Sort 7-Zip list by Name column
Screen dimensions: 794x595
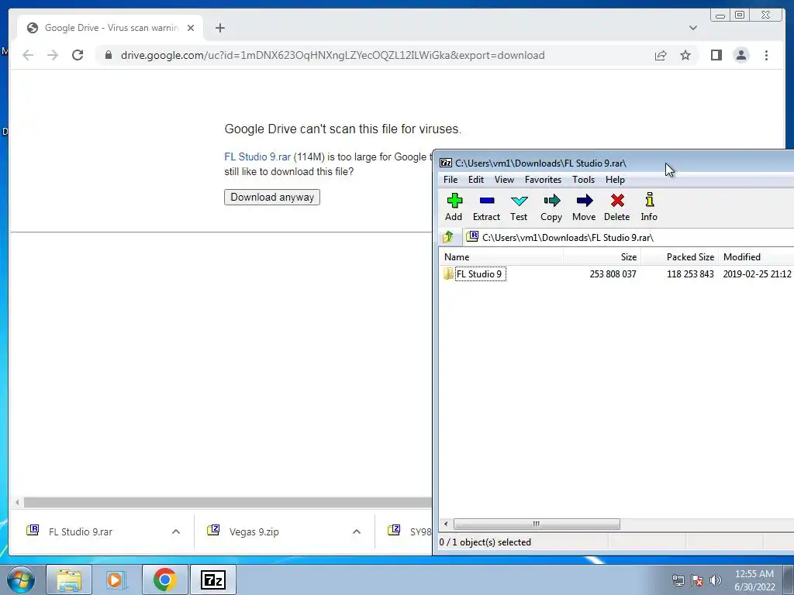[502, 257]
